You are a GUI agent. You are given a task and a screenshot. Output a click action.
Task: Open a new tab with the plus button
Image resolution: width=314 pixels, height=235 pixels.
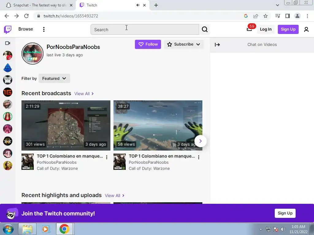[x=156, y=5]
